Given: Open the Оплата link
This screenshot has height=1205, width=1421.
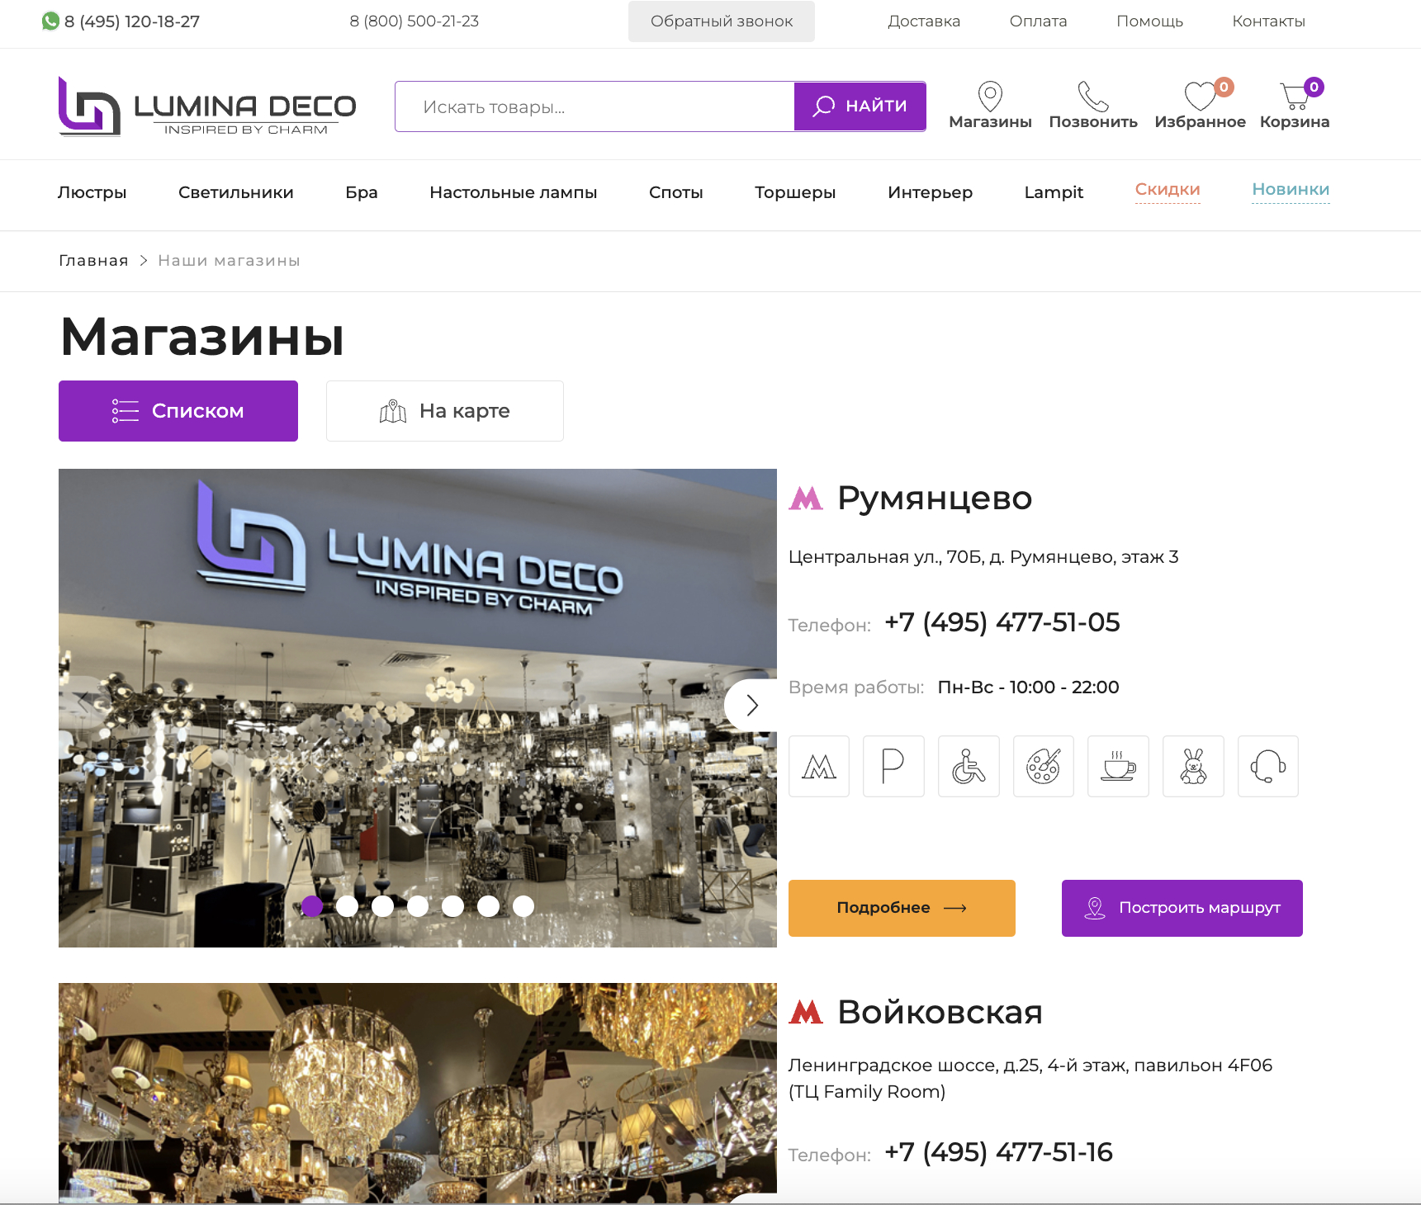Looking at the screenshot, I should [x=1039, y=21].
